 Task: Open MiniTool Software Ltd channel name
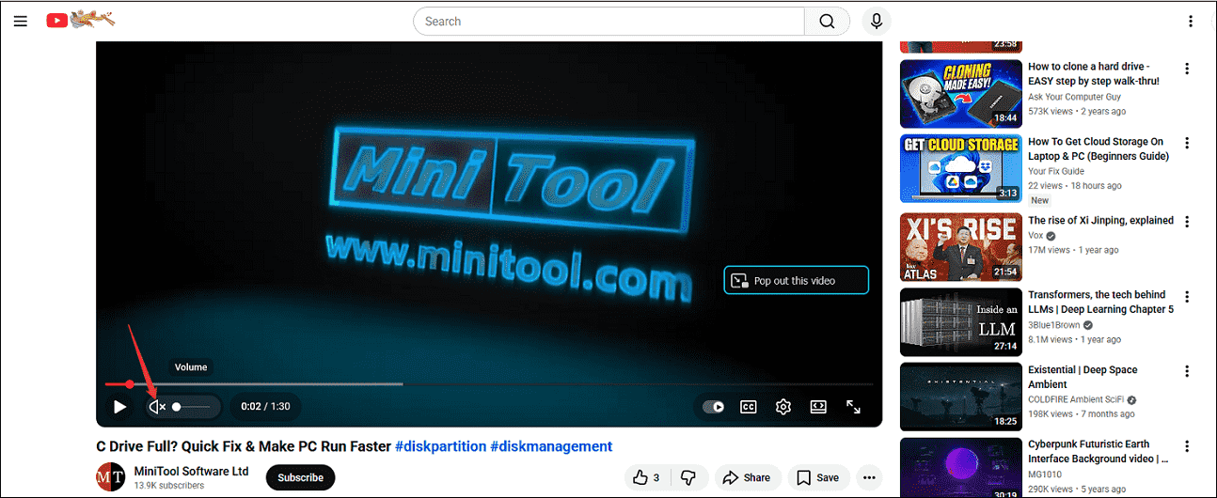191,471
